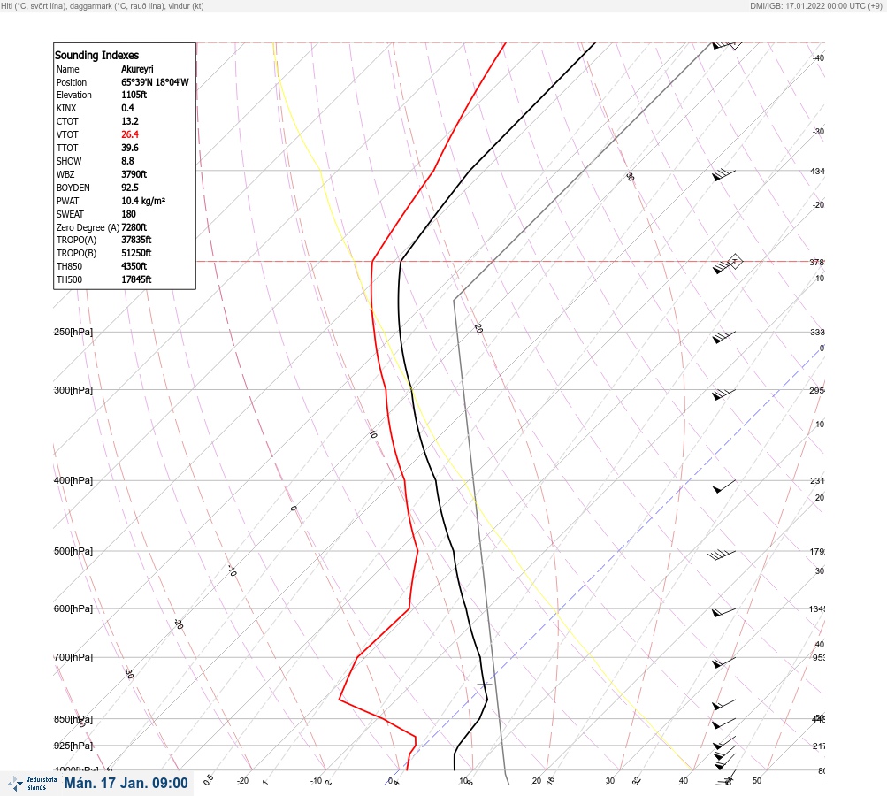
Task: Click the wind barb at 300 hPa
Action: click(x=724, y=394)
